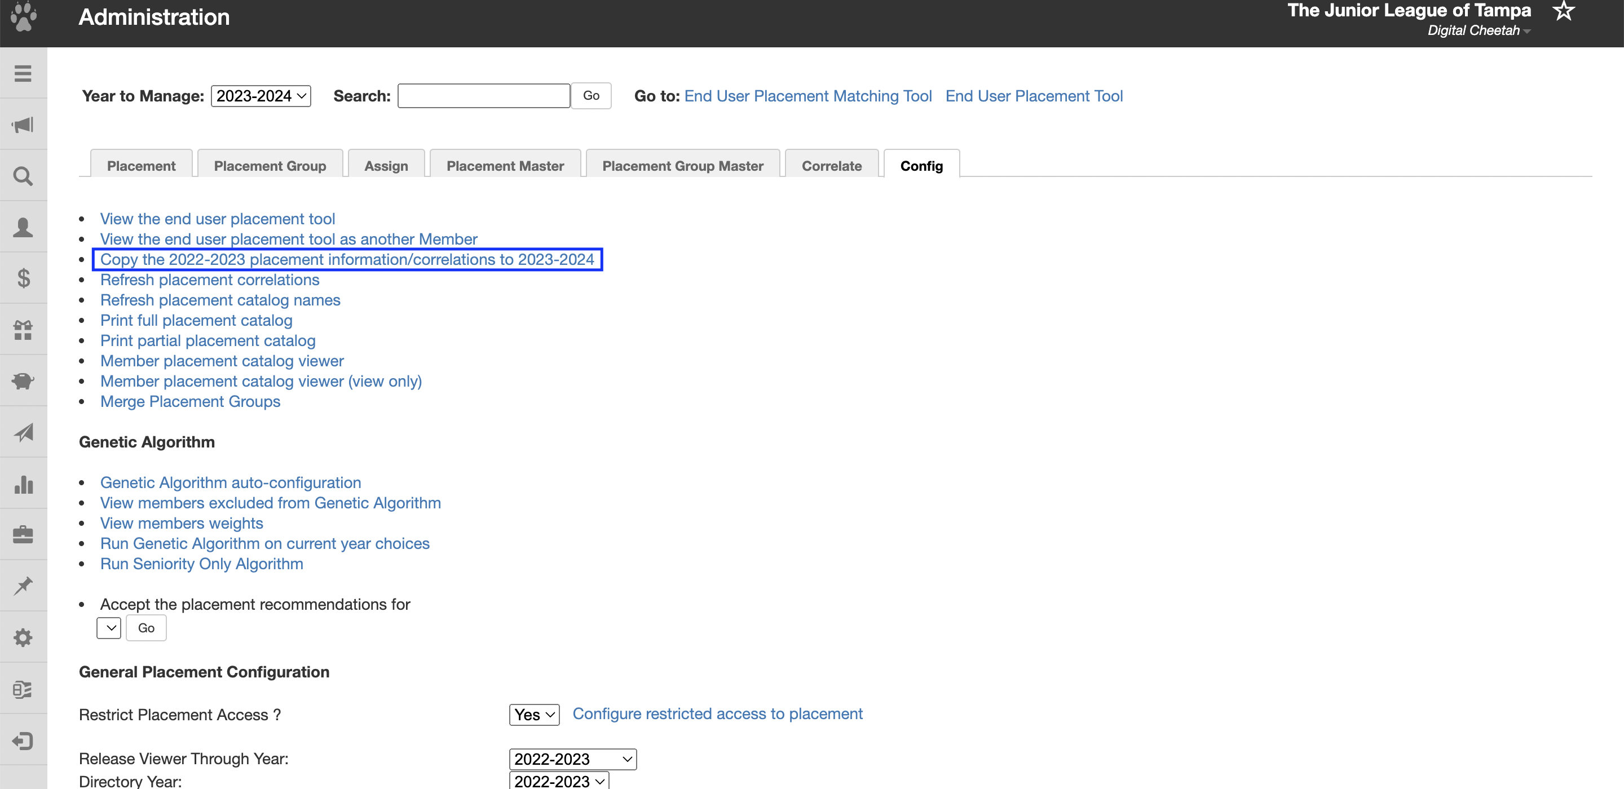The height and width of the screenshot is (789, 1624).
Task: Click the Go button next to Search
Action: [x=591, y=96]
